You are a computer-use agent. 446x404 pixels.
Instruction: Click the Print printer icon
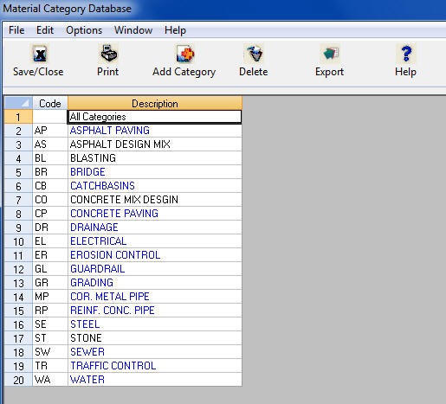coord(109,53)
